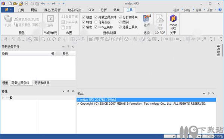The image size is (224, 139).
Task: Open the 背景 background dropdown
Action: 200,10
